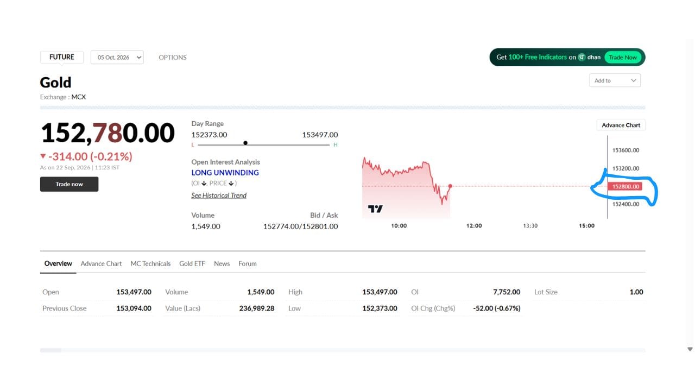This screenshot has height=391, width=695.
Task: Click the 152800.00 red price label
Action: click(x=625, y=186)
